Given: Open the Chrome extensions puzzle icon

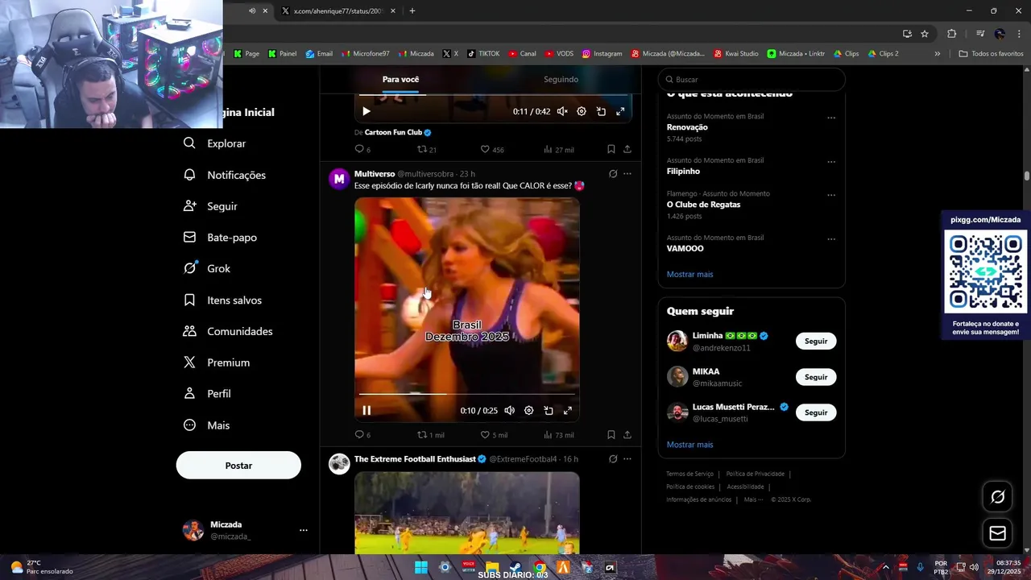Looking at the screenshot, I should pos(952,34).
